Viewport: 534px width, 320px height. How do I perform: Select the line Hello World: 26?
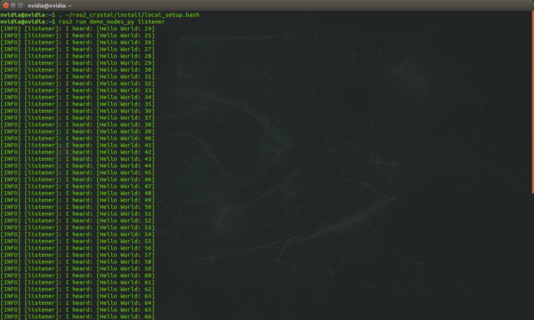[x=77, y=43]
